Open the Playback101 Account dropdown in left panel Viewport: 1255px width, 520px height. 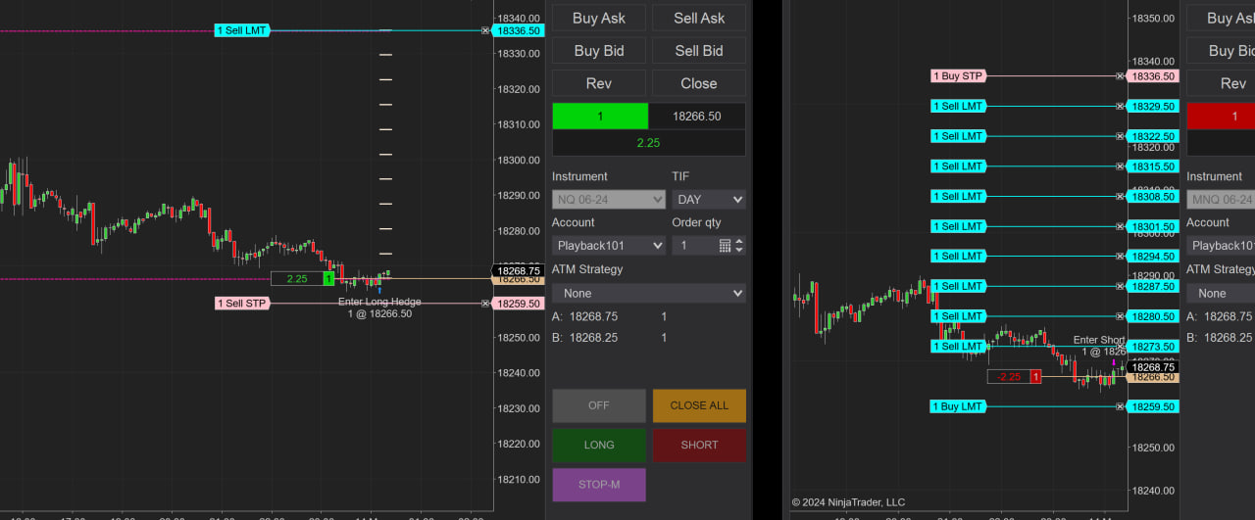click(609, 246)
